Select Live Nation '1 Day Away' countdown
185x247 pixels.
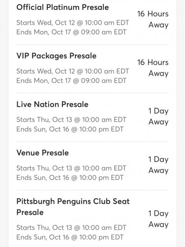(158, 117)
